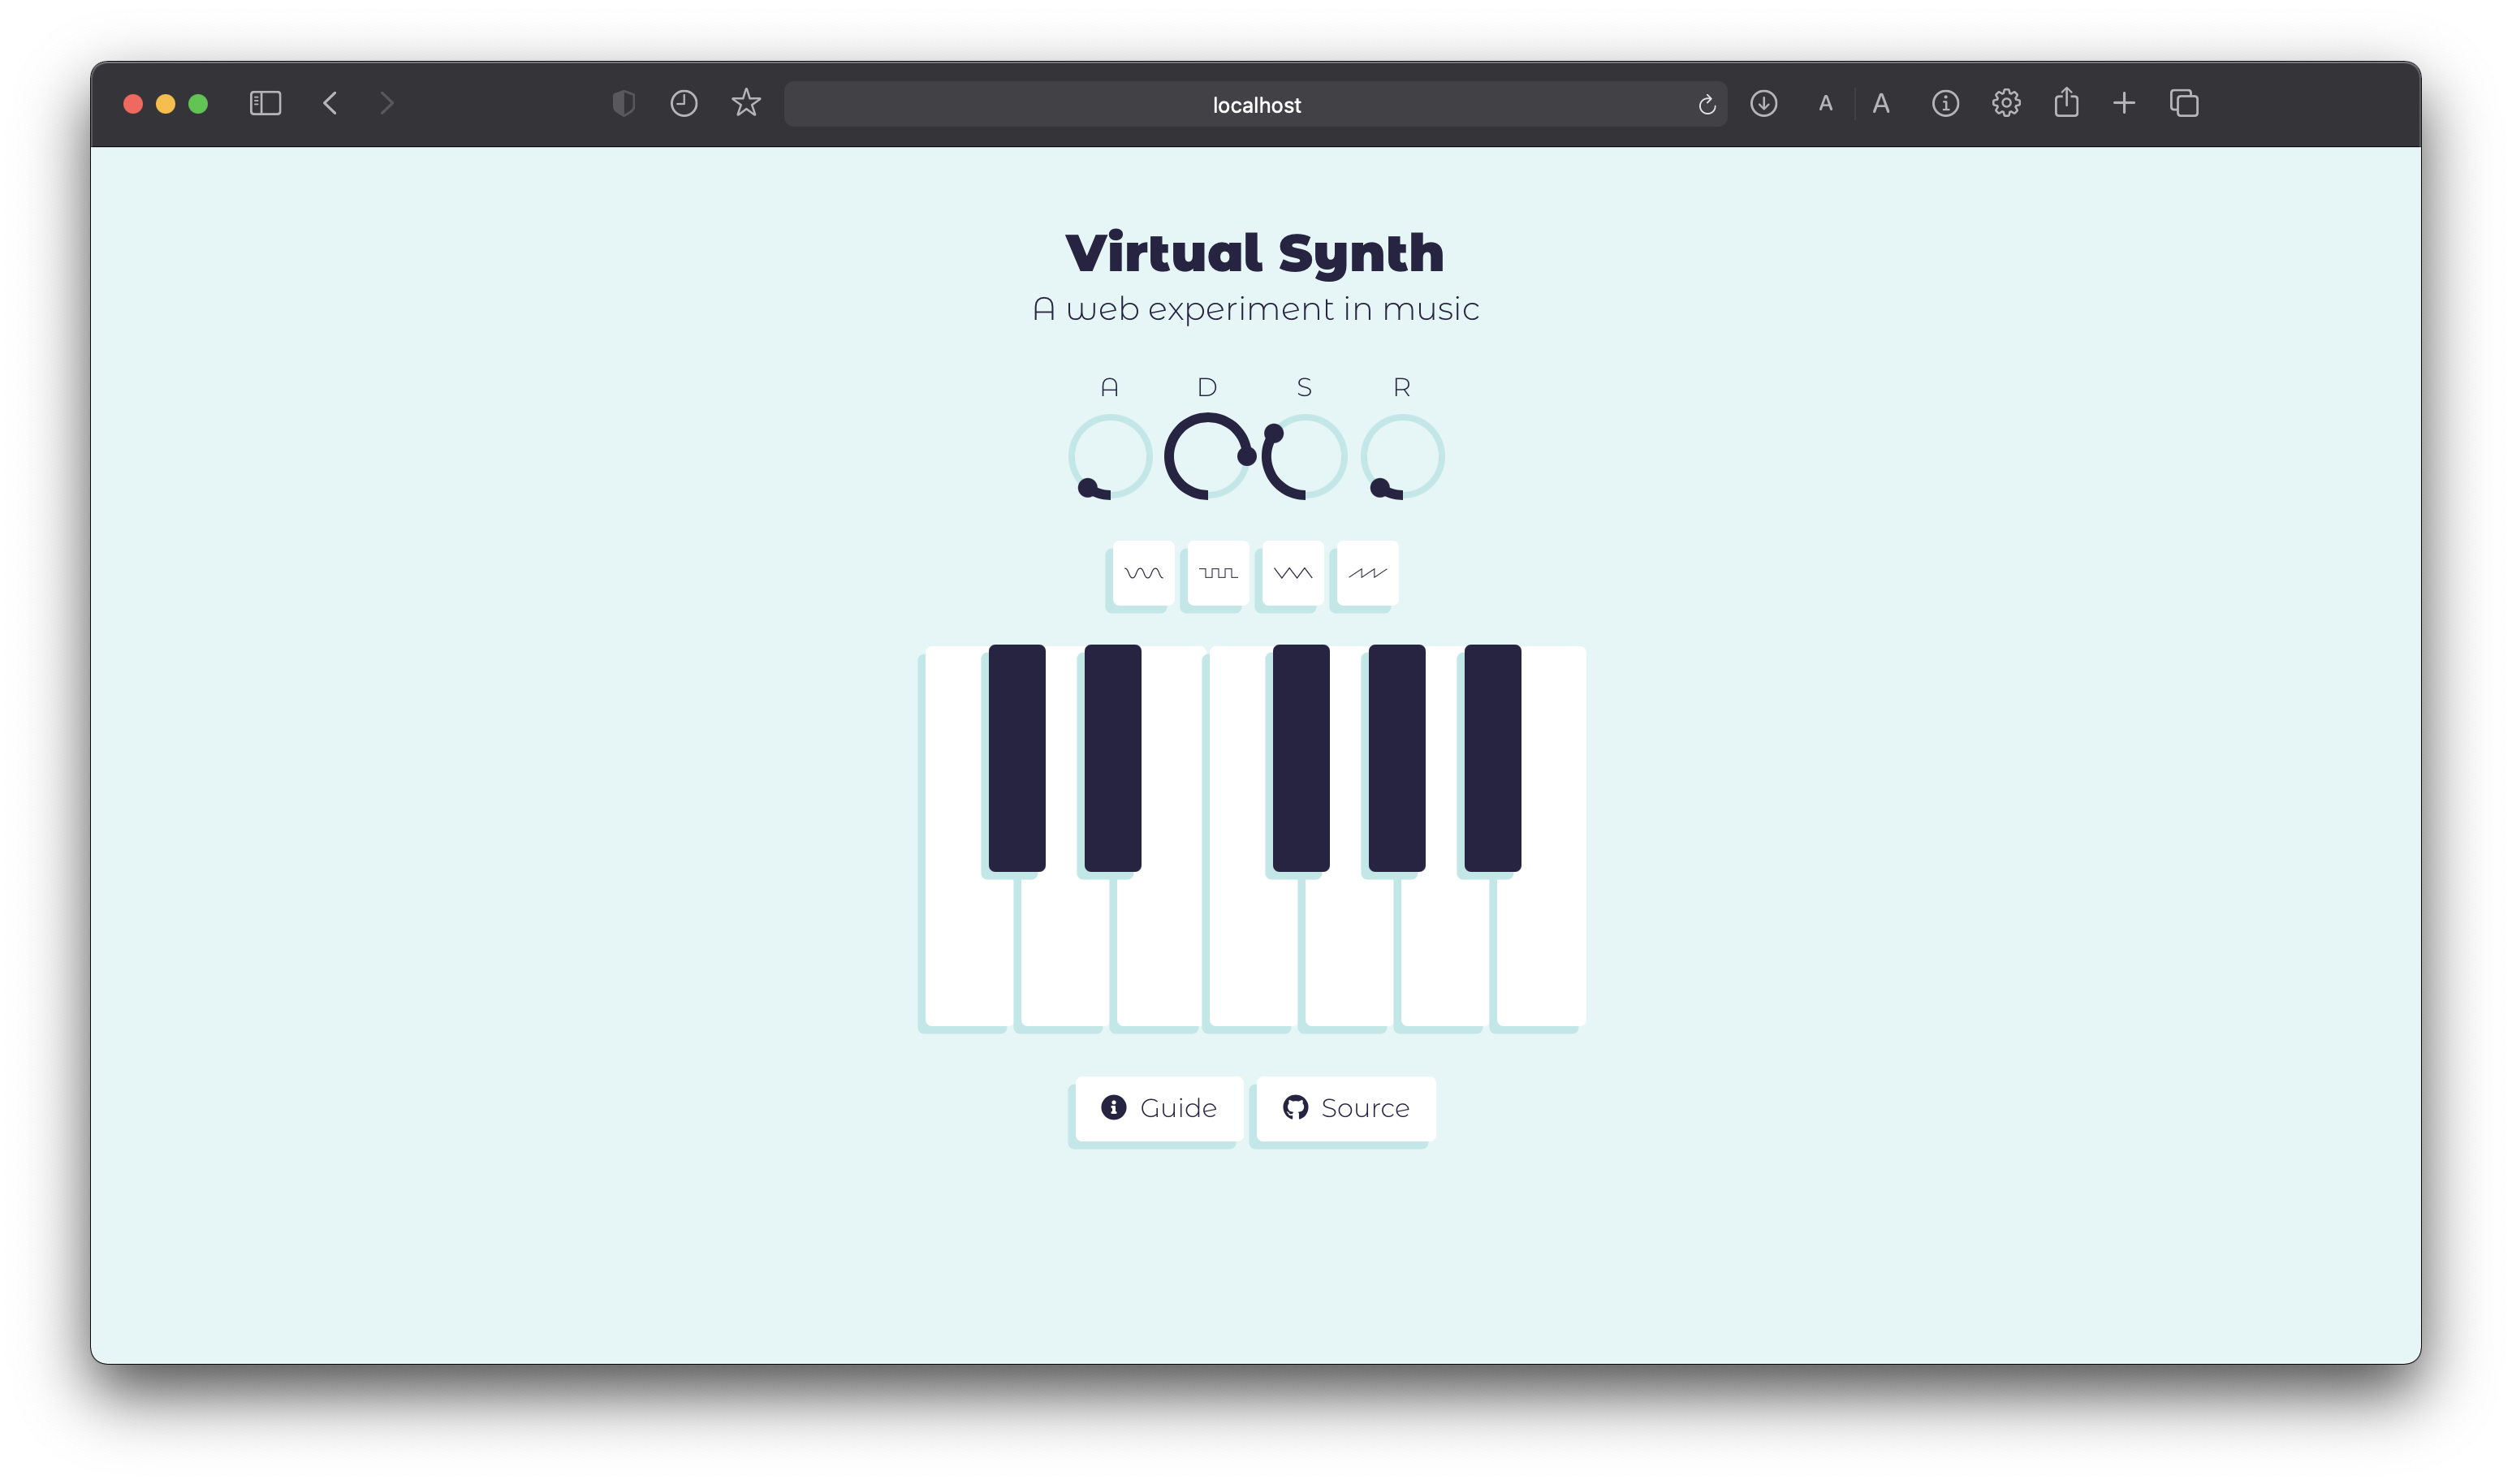Open the Guide button
2512x1484 pixels.
tap(1159, 1108)
